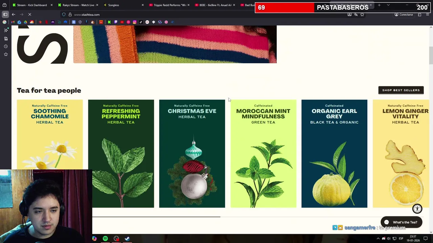Open the Twitch bookmark icon

click(116, 22)
